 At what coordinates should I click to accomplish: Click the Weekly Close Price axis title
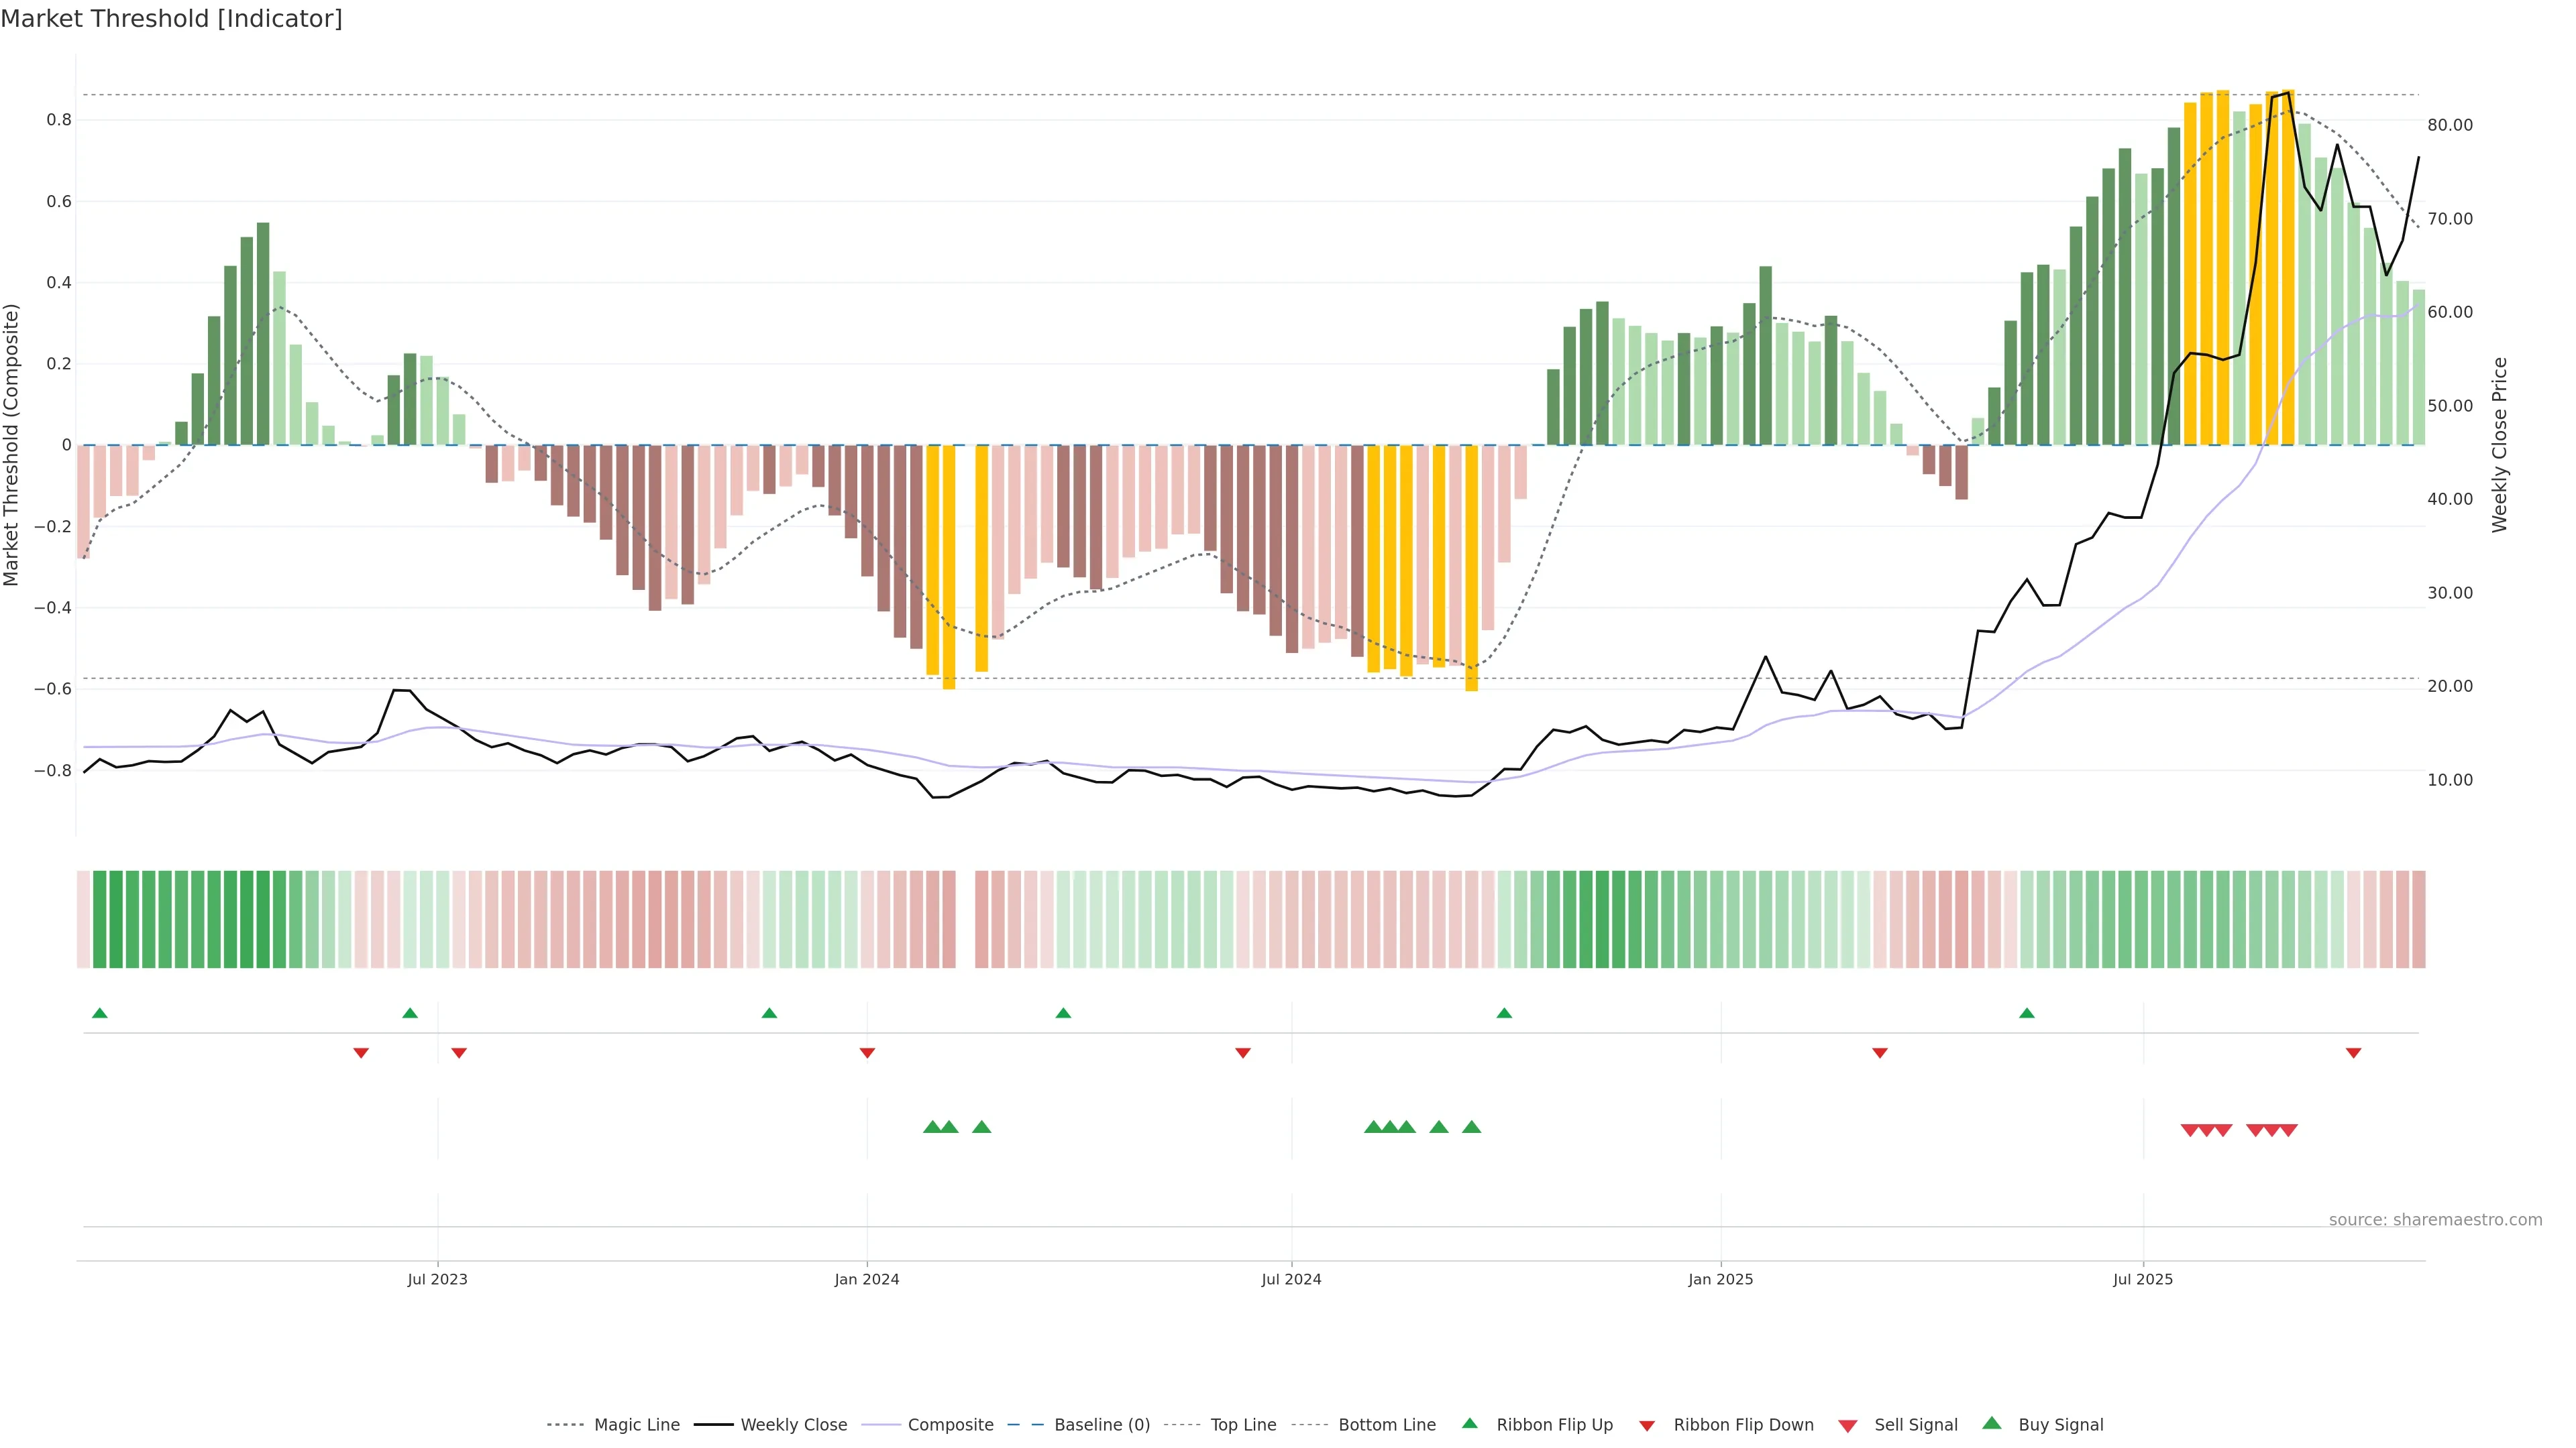click(2500, 444)
